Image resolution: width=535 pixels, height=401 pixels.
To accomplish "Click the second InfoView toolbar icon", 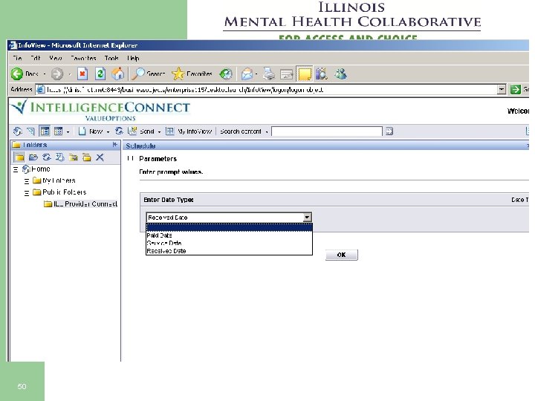I will point(30,131).
